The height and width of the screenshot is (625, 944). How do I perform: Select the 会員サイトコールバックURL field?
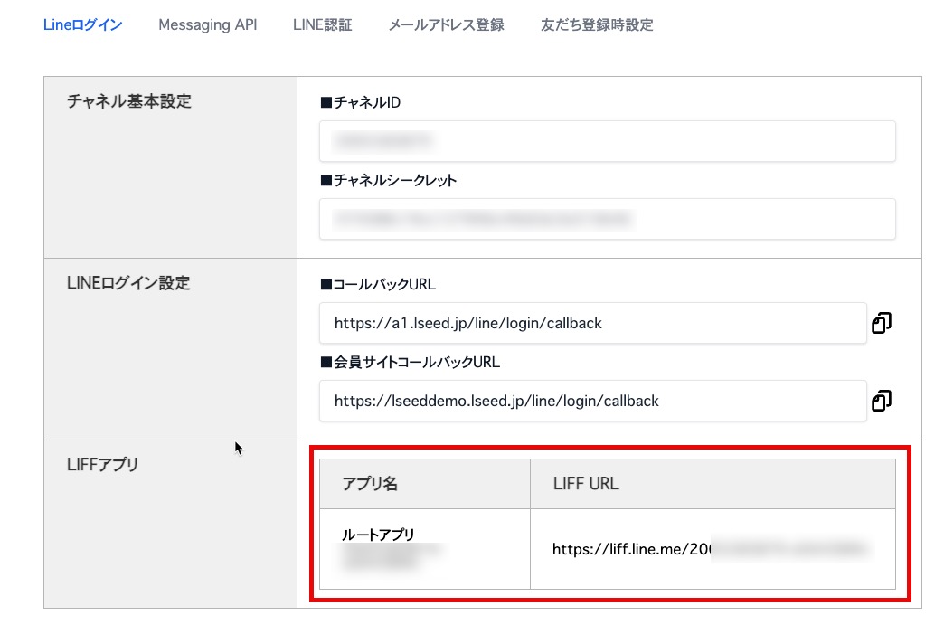point(592,401)
